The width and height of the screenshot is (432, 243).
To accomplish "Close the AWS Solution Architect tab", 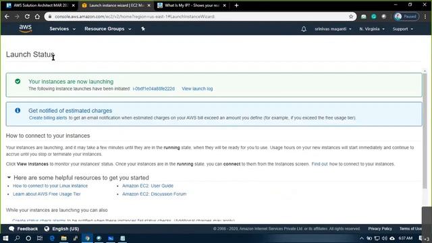I will [74, 5].
